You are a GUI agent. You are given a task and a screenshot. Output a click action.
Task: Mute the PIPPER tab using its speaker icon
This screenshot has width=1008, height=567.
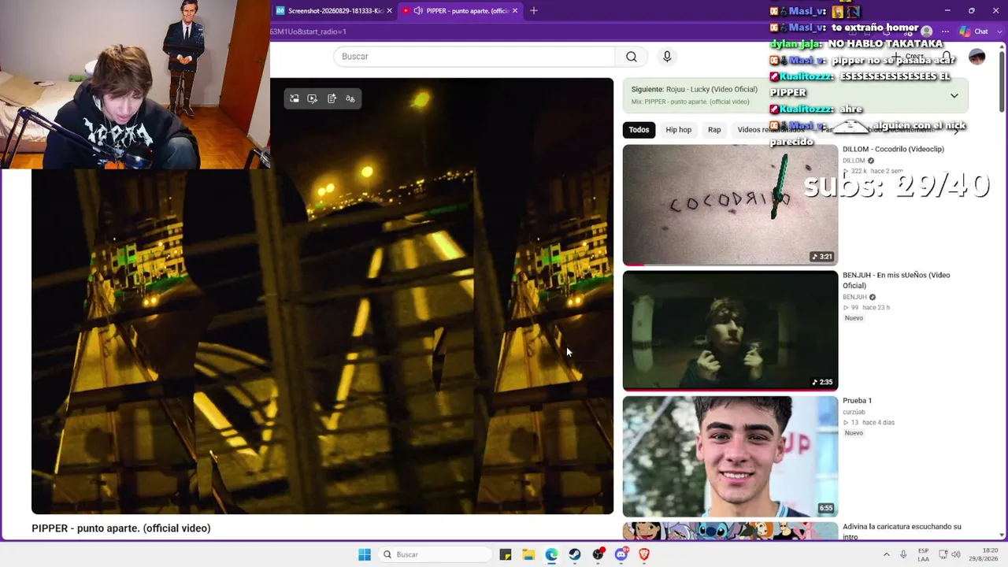point(418,11)
